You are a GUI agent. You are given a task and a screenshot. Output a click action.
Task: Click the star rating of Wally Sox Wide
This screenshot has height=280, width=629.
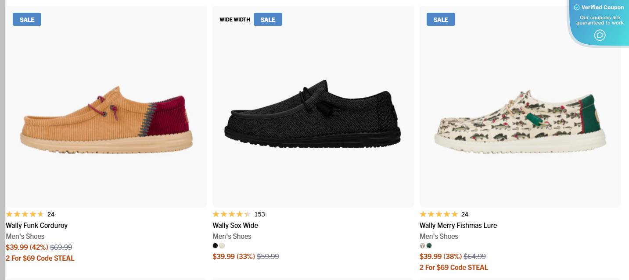click(232, 214)
